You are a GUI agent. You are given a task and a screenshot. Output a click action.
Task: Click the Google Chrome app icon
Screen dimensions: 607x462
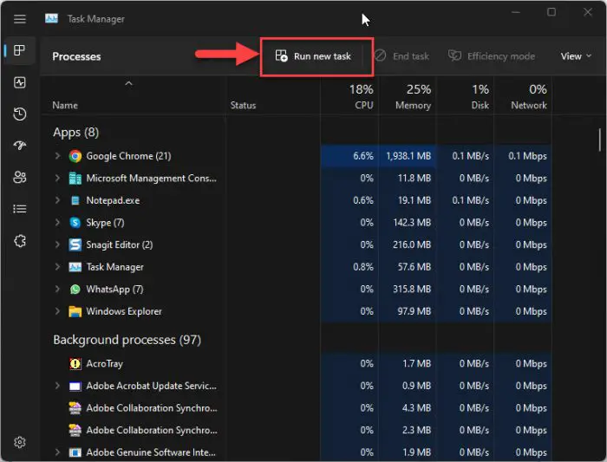point(75,156)
